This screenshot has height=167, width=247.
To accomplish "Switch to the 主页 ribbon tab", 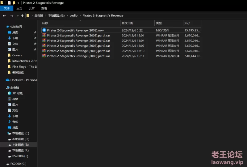I will tap(19, 8).
